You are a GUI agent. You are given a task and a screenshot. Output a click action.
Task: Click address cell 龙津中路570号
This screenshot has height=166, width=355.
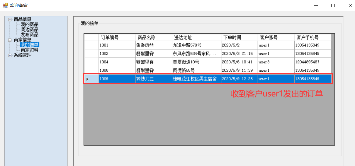196,45
